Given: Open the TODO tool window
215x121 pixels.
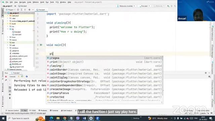Looking at the screenshot, I should [33, 111].
